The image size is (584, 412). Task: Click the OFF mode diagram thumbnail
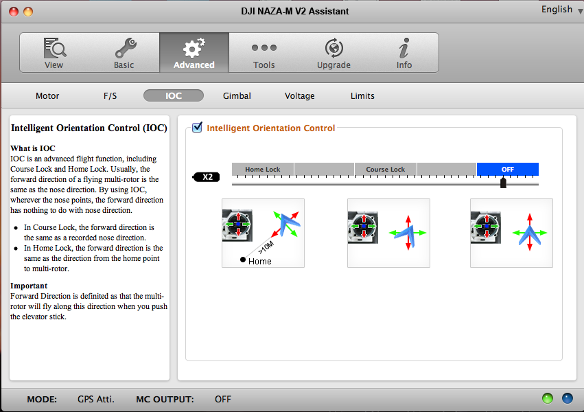512,233
